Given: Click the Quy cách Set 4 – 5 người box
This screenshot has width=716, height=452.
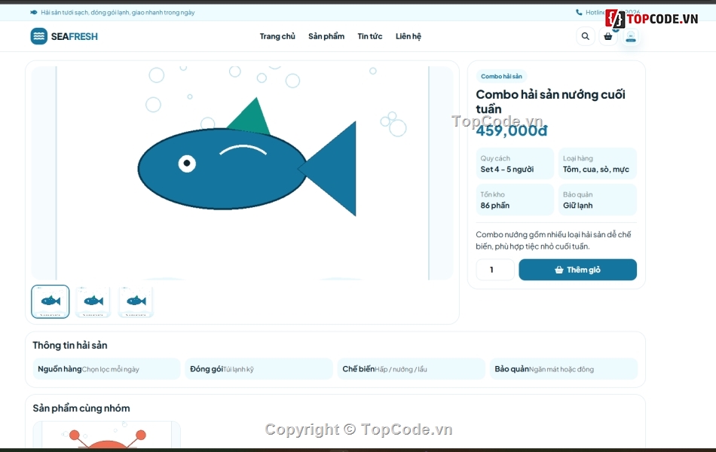Looking at the screenshot, I should coord(515,163).
